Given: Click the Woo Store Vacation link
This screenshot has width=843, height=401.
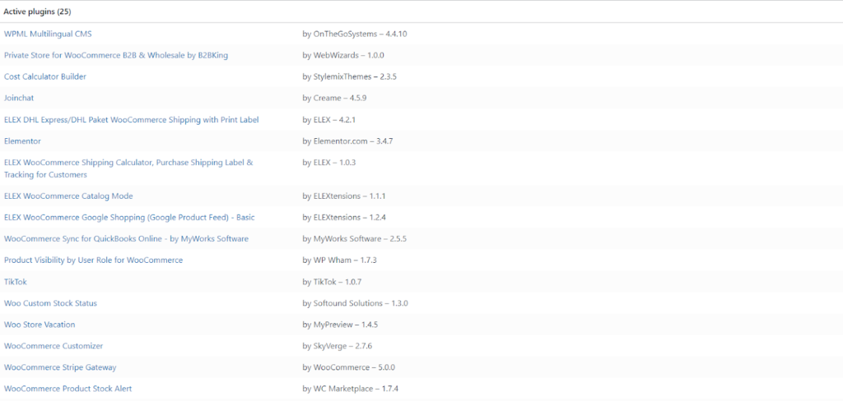Looking at the screenshot, I should 40,324.
